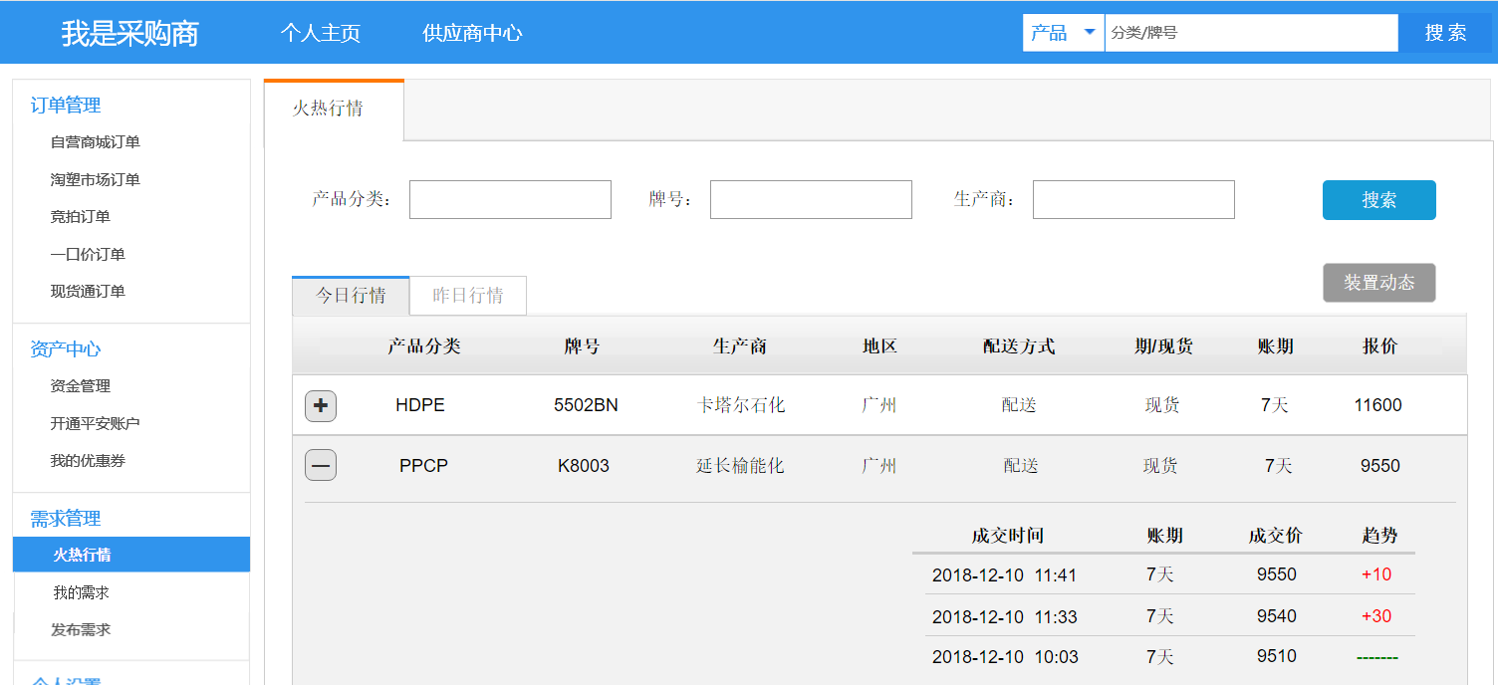
Task: Open 我的优惠券 in the sidebar
Action: coord(88,461)
